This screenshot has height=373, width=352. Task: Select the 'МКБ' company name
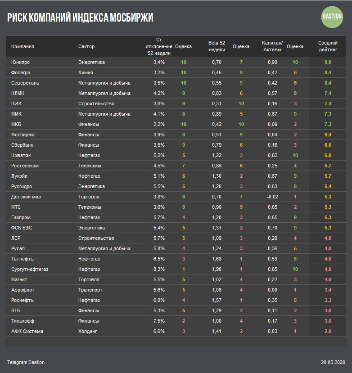click(16, 125)
